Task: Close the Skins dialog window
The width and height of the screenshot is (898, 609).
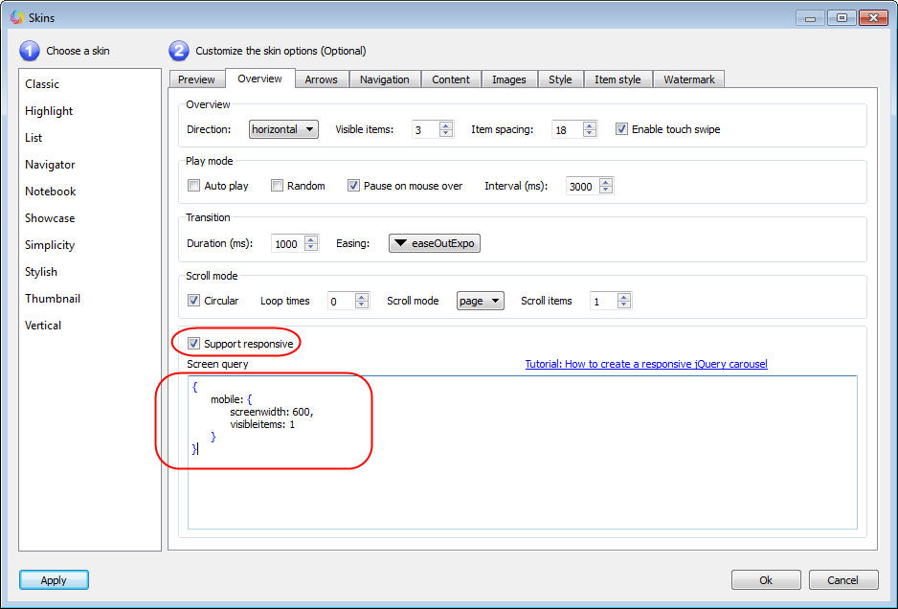Action: (x=872, y=17)
